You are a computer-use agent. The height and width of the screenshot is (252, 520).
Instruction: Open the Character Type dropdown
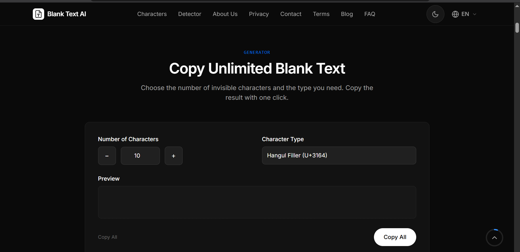pos(339,155)
